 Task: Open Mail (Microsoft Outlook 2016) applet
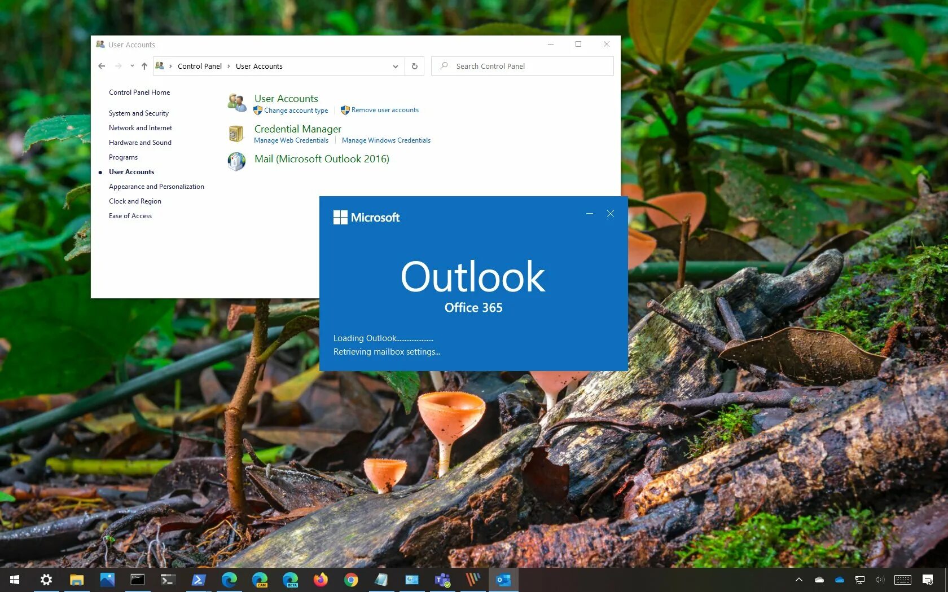[322, 159]
